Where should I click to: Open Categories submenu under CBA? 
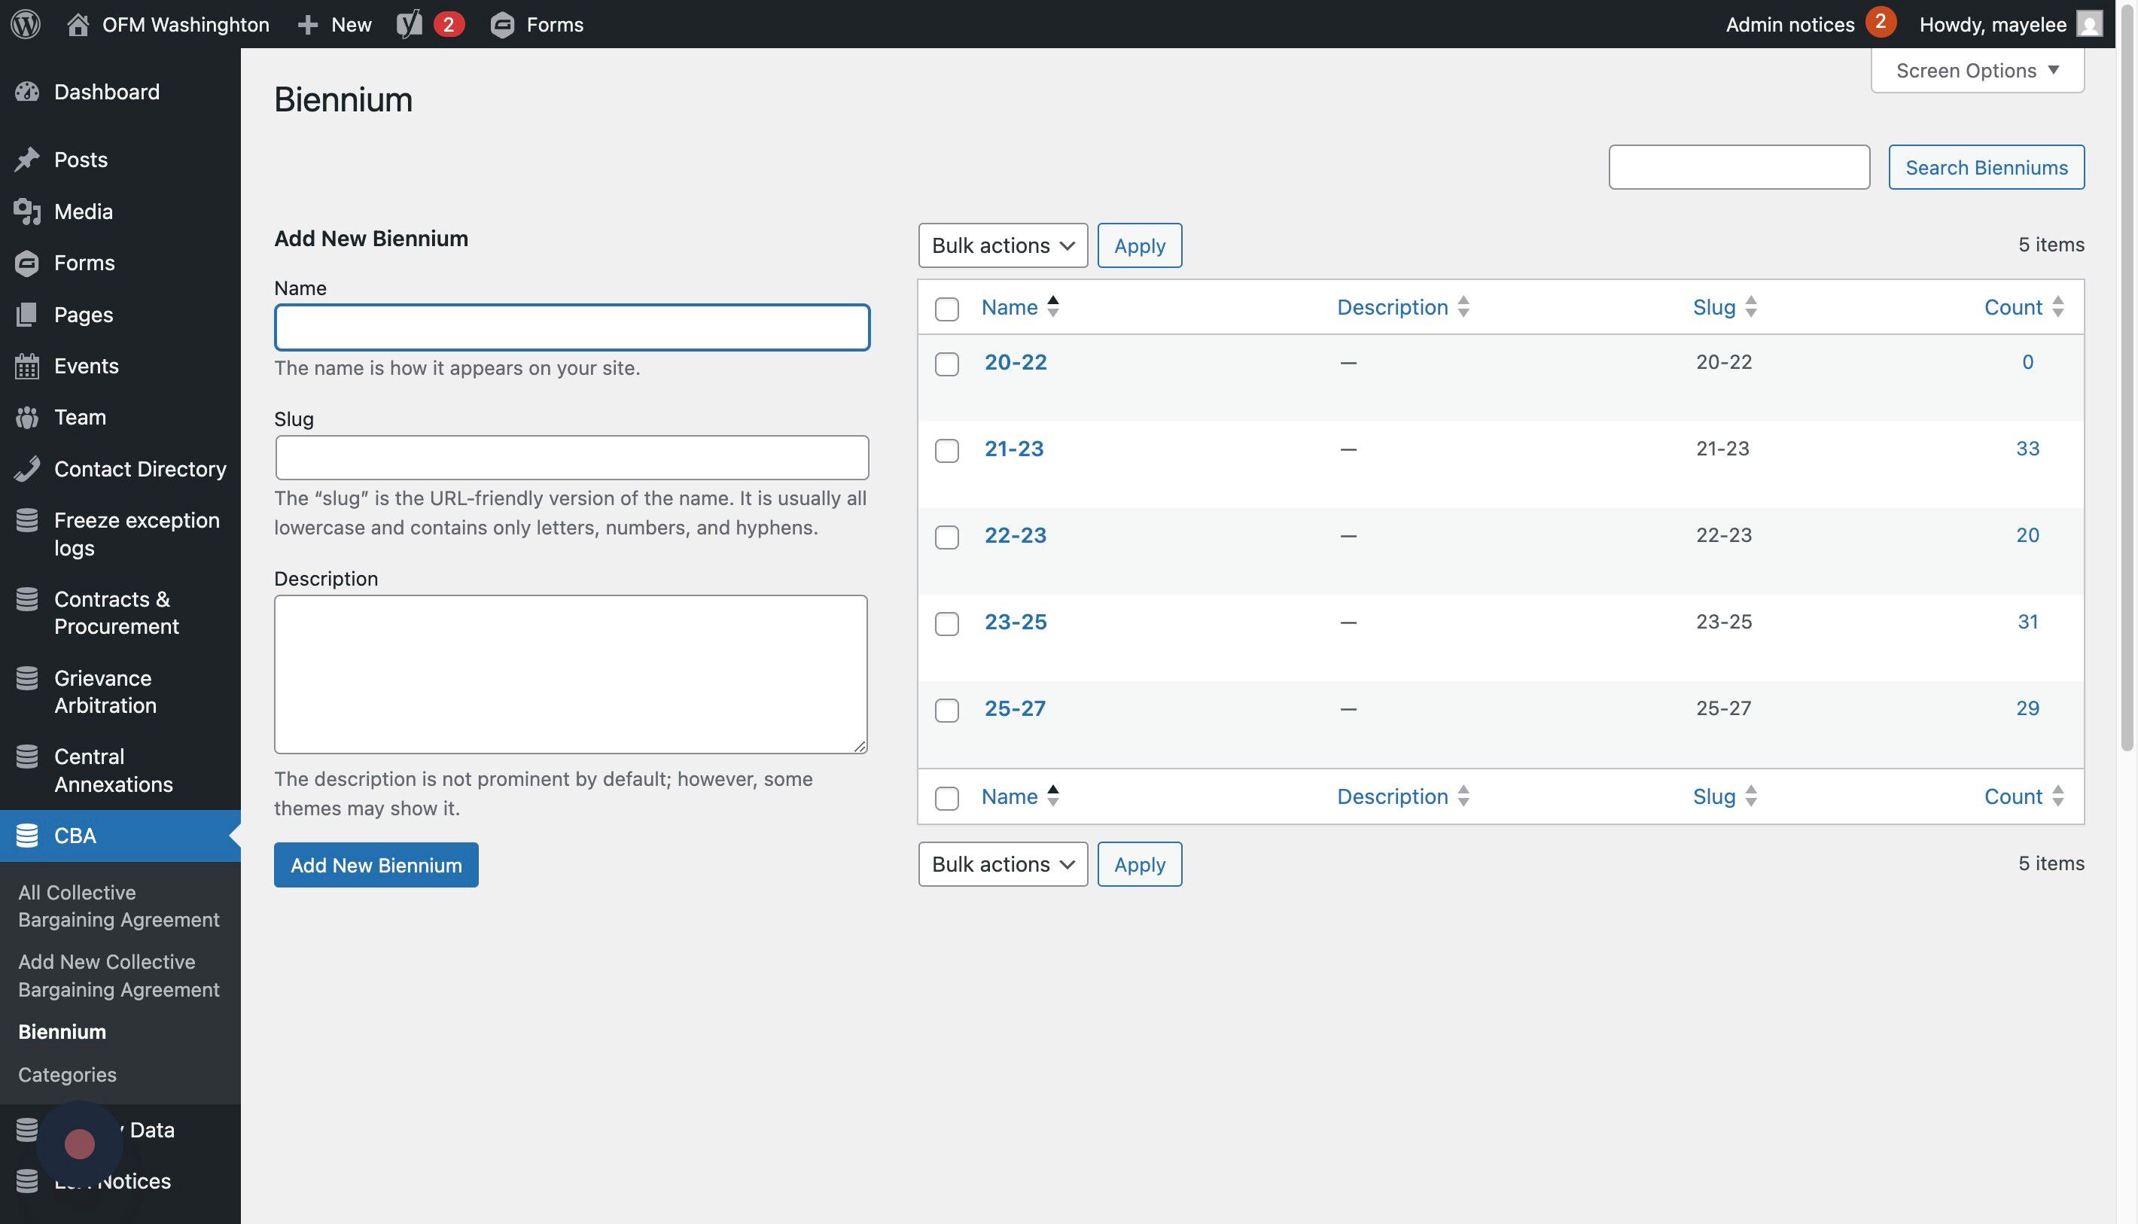pyautogui.click(x=67, y=1074)
